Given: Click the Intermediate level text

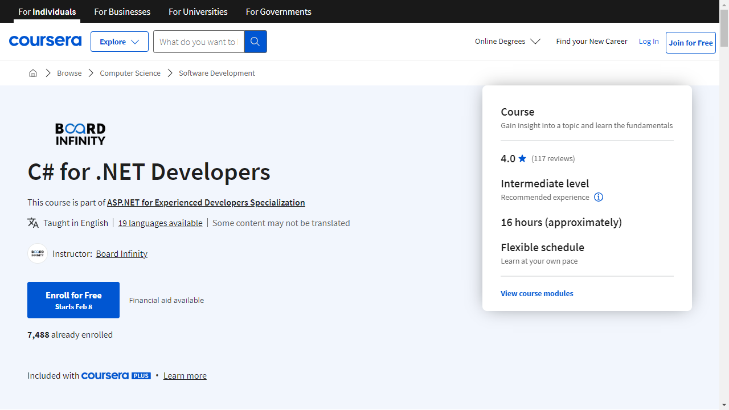Looking at the screenshot, I should click(x=545, y=183).
